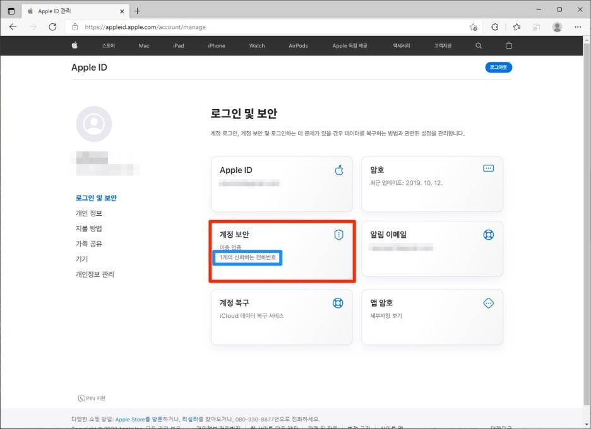
Task: Click shield icon on 계정 보안 card
Action: click(x=338, y=235)
